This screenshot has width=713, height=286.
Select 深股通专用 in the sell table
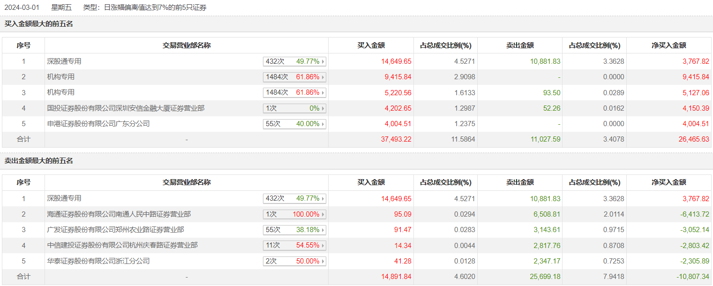pos(64,198)
